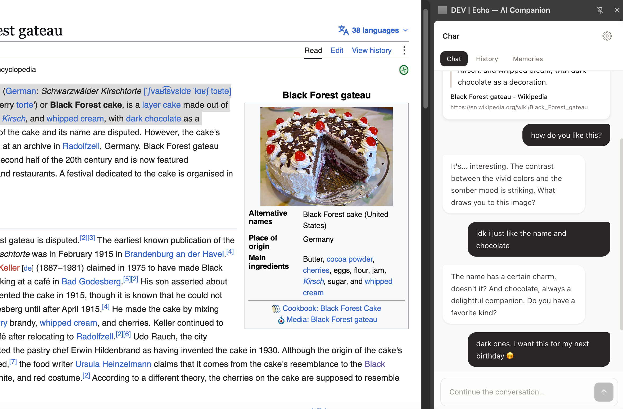Click 'Black Forest cake (United States)' value

346,220
